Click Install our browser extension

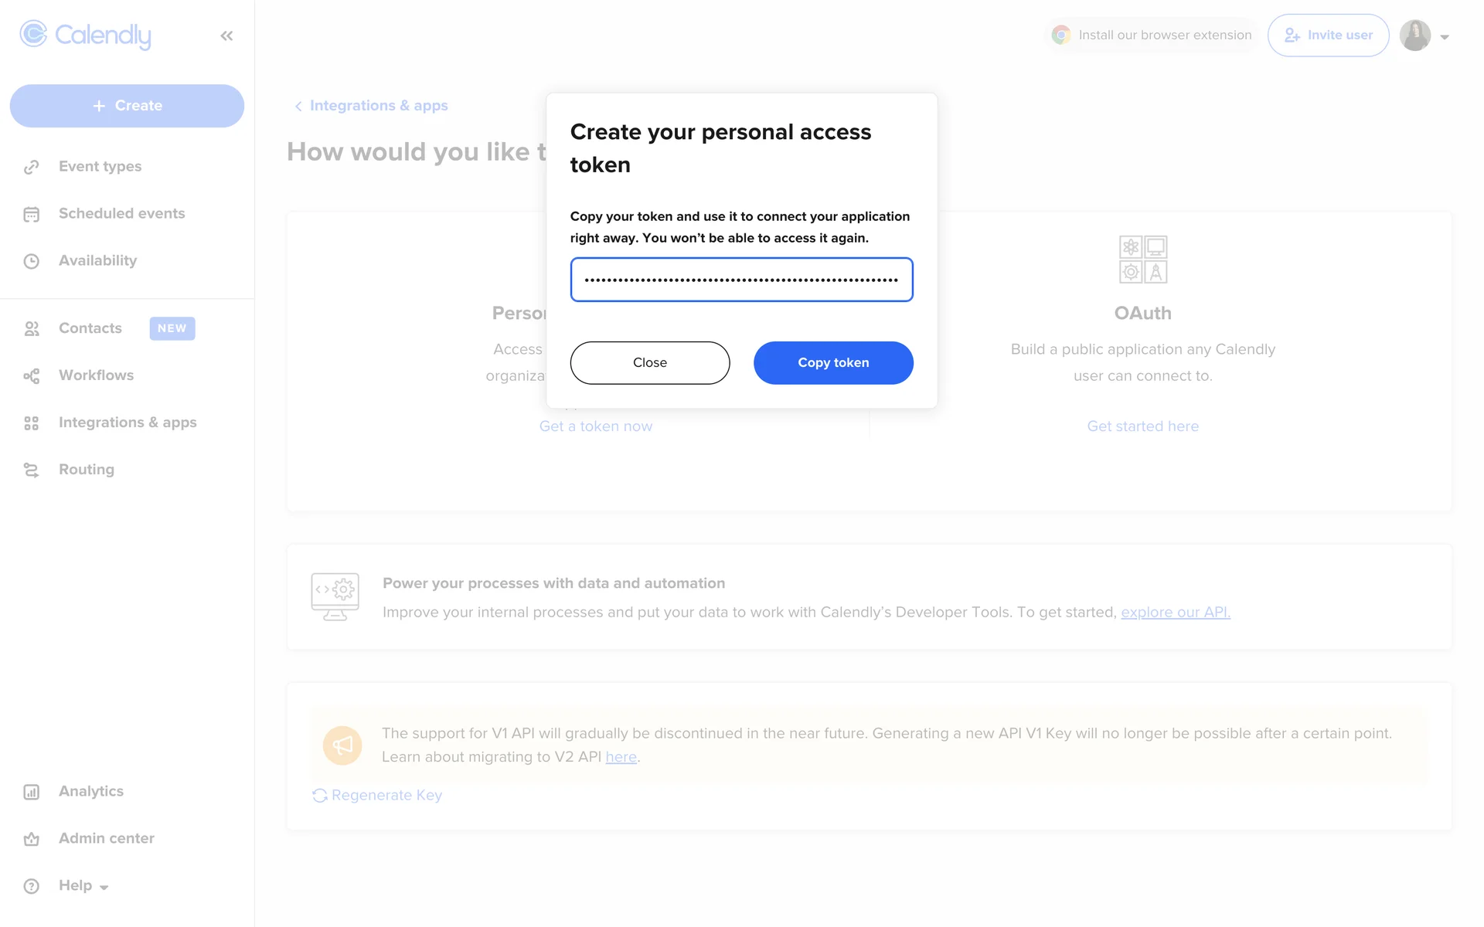(1152, 36)
